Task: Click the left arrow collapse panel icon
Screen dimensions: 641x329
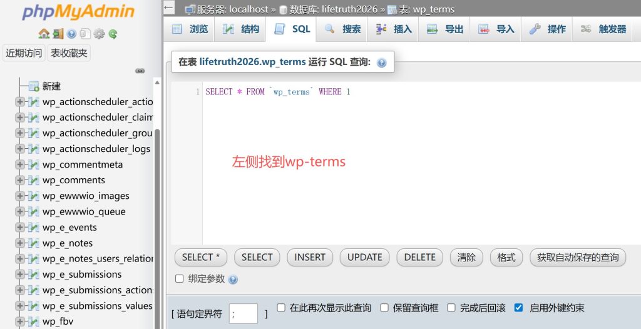Action: click(168, 8)
